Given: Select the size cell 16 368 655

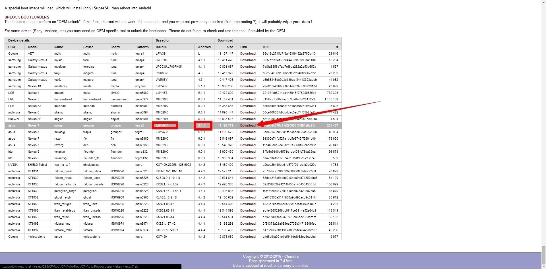Looking at the screenshot, I should (x=226, y=106).
